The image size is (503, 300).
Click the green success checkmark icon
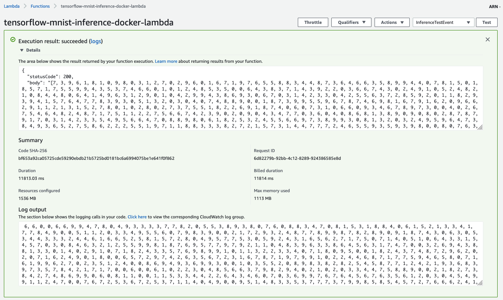point(13,40)
